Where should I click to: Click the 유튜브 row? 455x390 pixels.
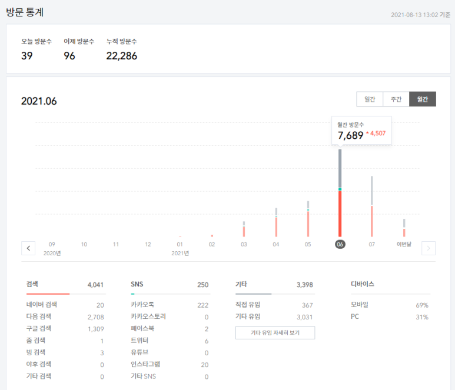(x=170, y=352)
